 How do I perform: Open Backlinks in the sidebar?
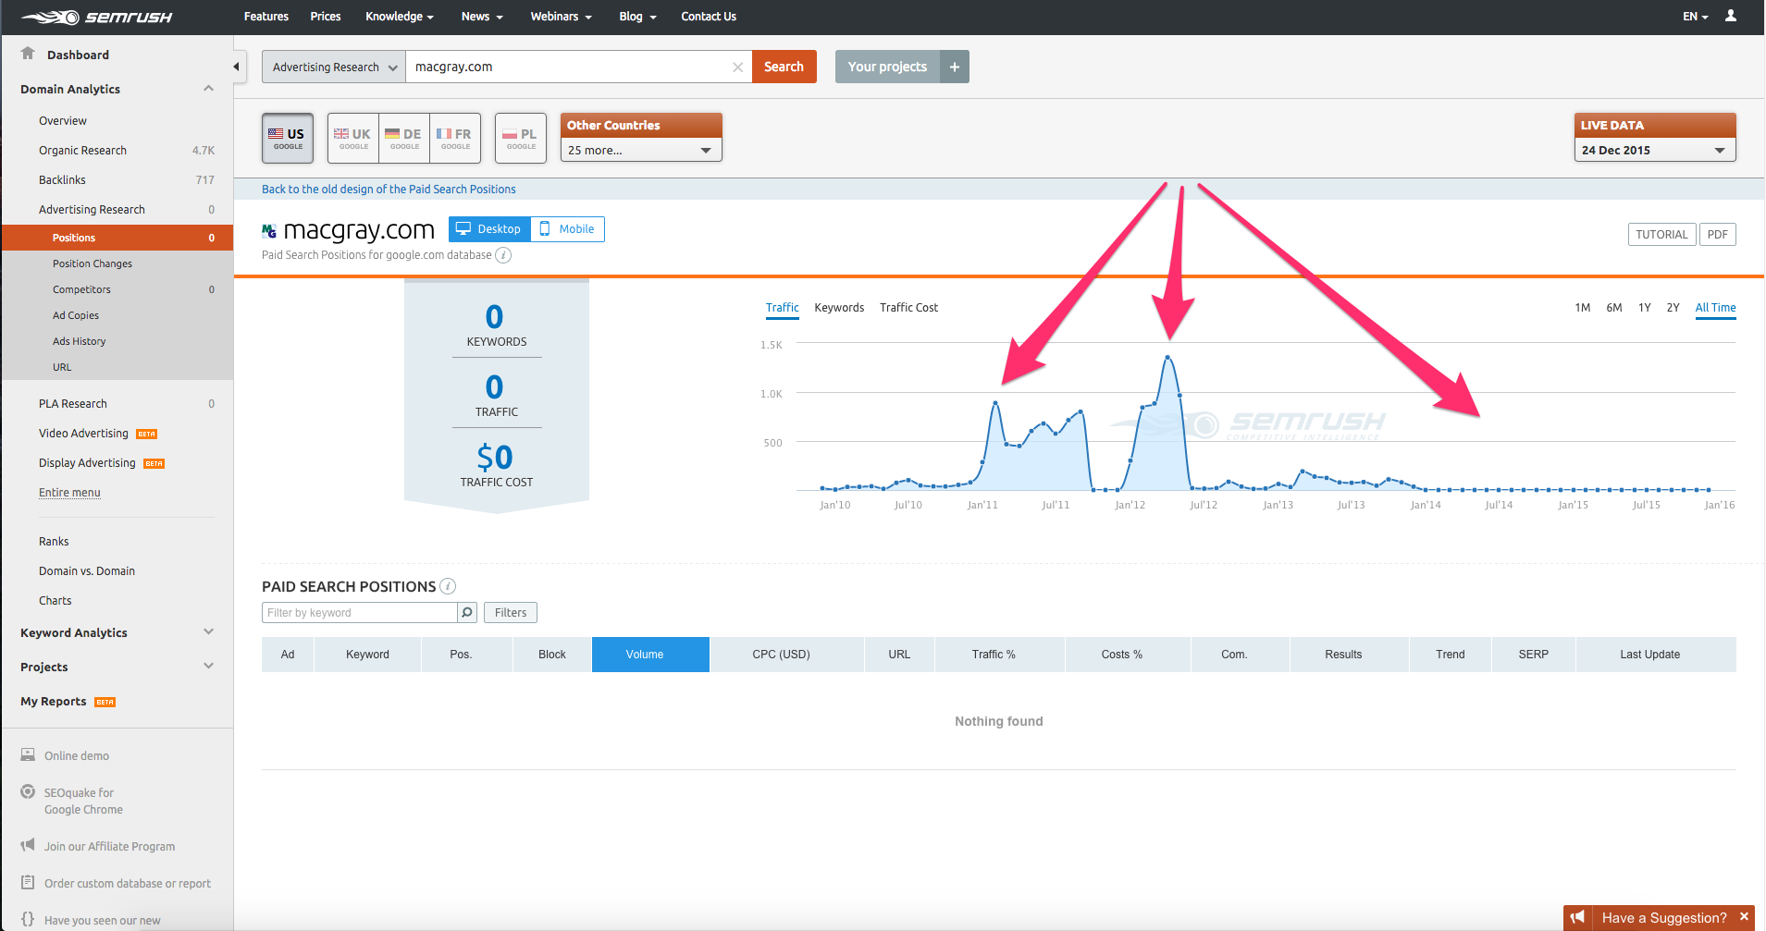[x=62, y=180]
